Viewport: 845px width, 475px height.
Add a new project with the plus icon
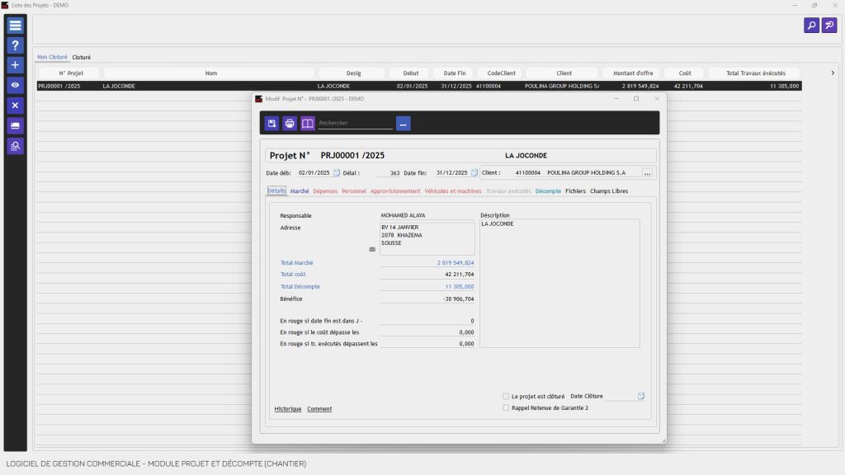(16, 65)
